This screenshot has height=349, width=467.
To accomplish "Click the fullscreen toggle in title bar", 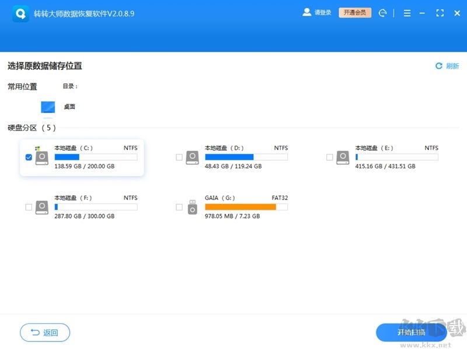I will tap(441, 13).
